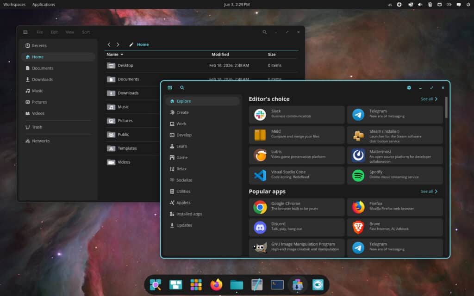
Task: Open Telegram card under Popular apps
Action: point(395,248)
